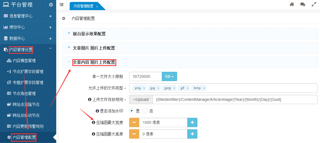Decrease 压缩图最大高度 with minus button
The width and height of the screenshot is (320, 143).
point(134,134)
